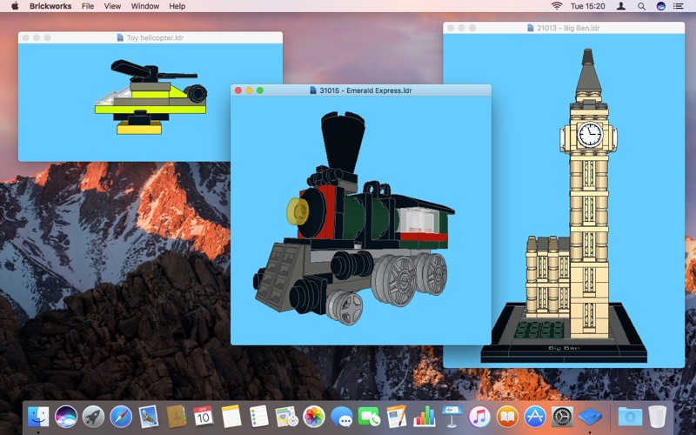Click the clock showing Tue 15:20
Screen dimensions: 696x435
588,6
